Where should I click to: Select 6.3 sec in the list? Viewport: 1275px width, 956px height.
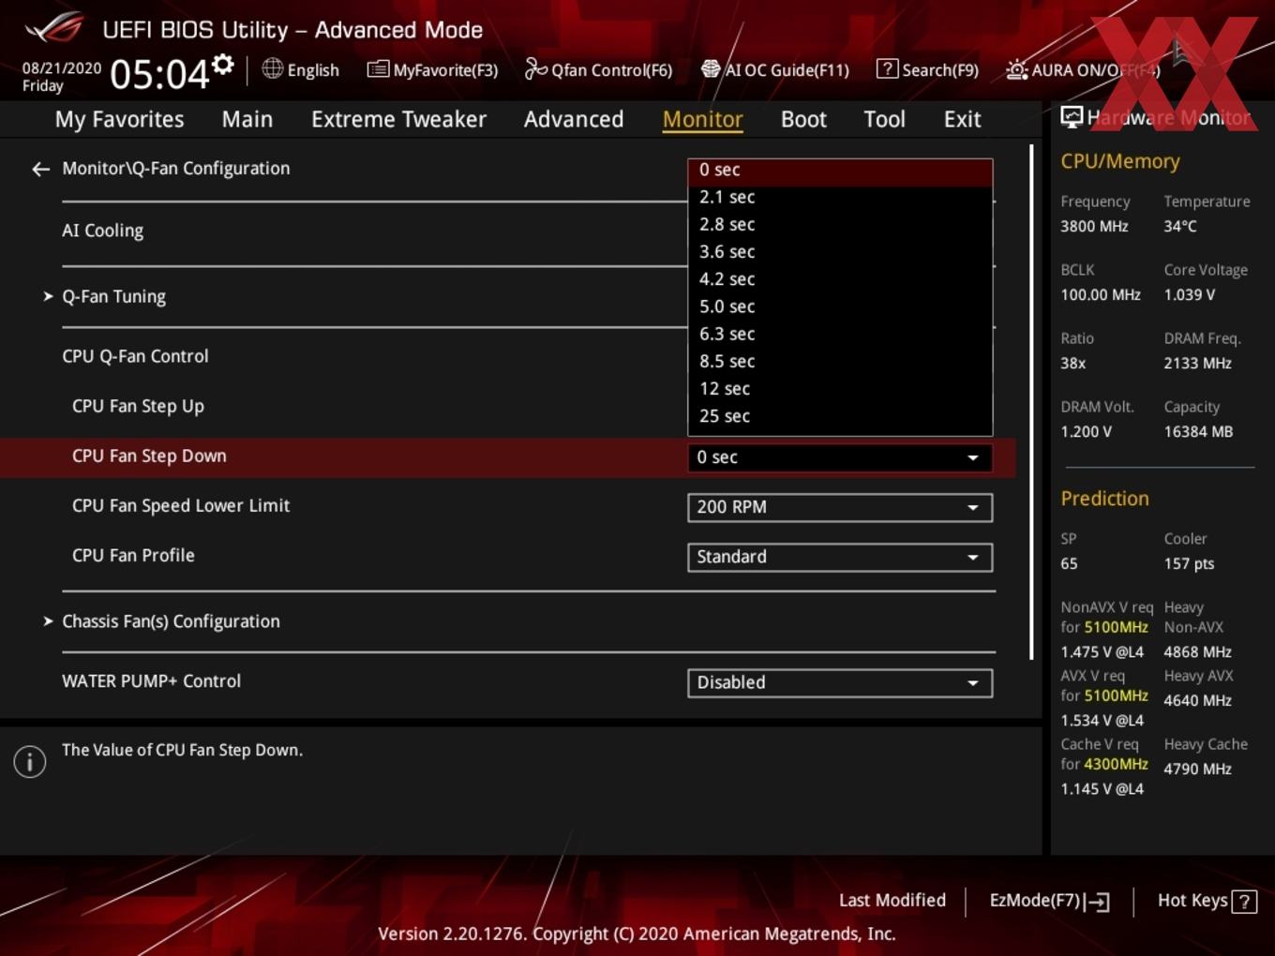(840, 334)
